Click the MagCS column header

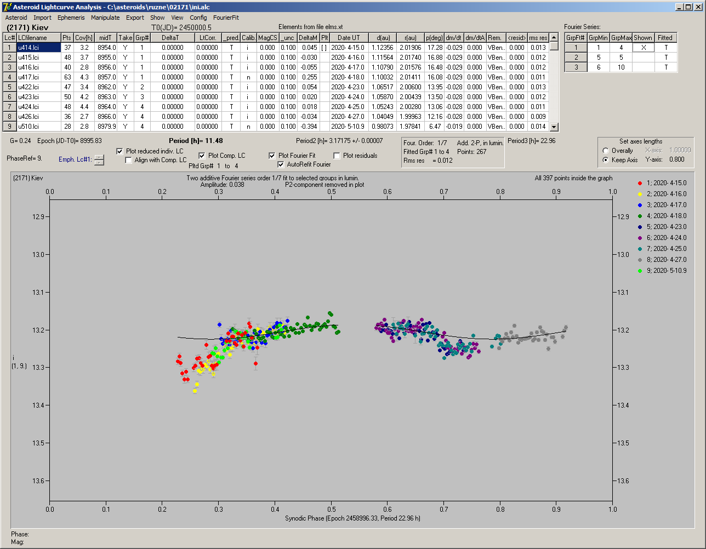click(267, 38)
